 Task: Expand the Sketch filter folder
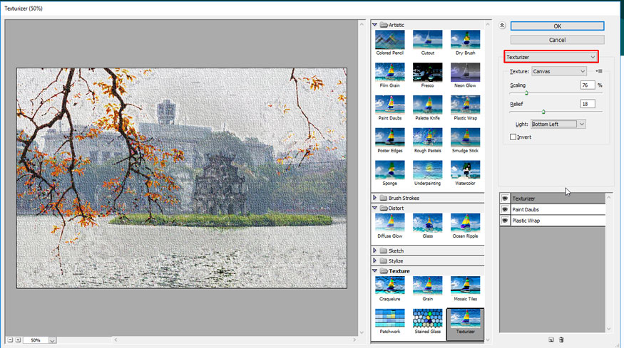[x=374, y=251]
